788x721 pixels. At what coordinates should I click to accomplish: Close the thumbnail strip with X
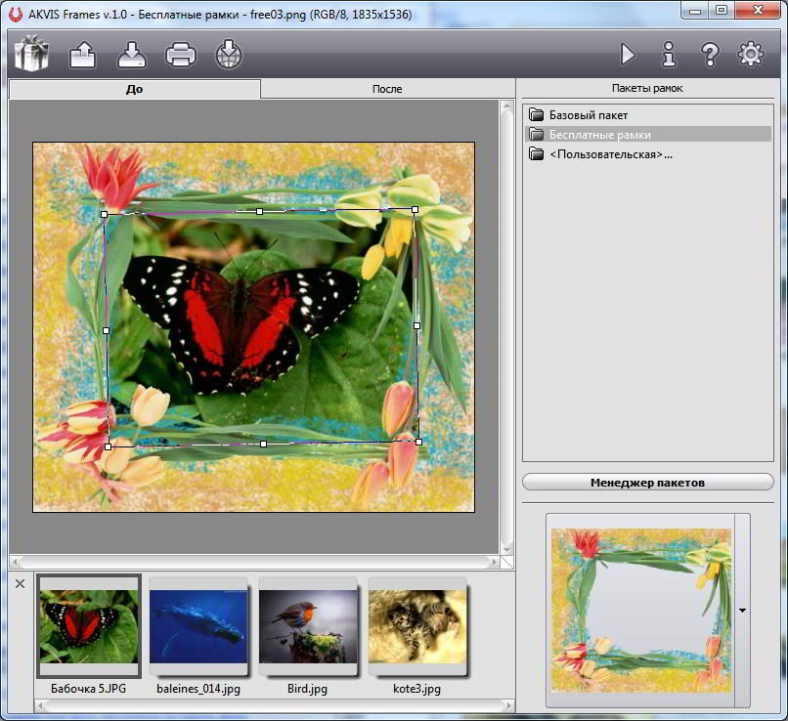pos(21,584)
